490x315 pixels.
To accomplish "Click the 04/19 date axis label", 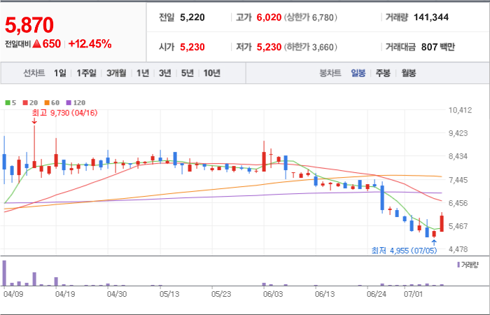I will (x=64, y=294).
